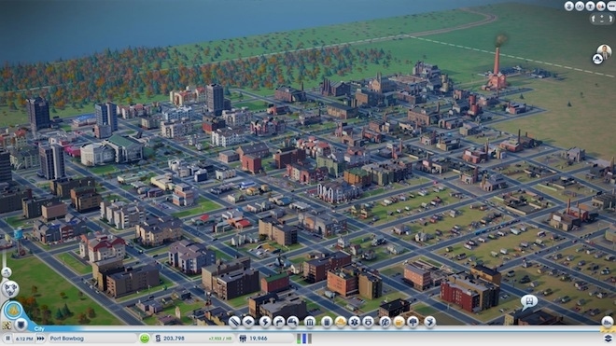Open the Water faucet menu
Screen dimensions: 616x346
pyautogui.click(x=279, y=322)
